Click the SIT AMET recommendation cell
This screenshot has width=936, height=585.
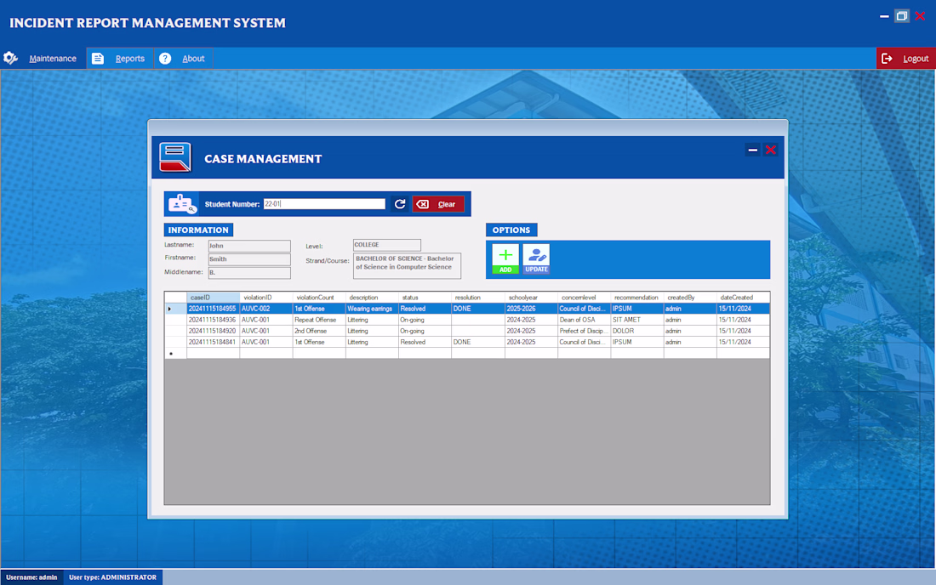point(637,320)
